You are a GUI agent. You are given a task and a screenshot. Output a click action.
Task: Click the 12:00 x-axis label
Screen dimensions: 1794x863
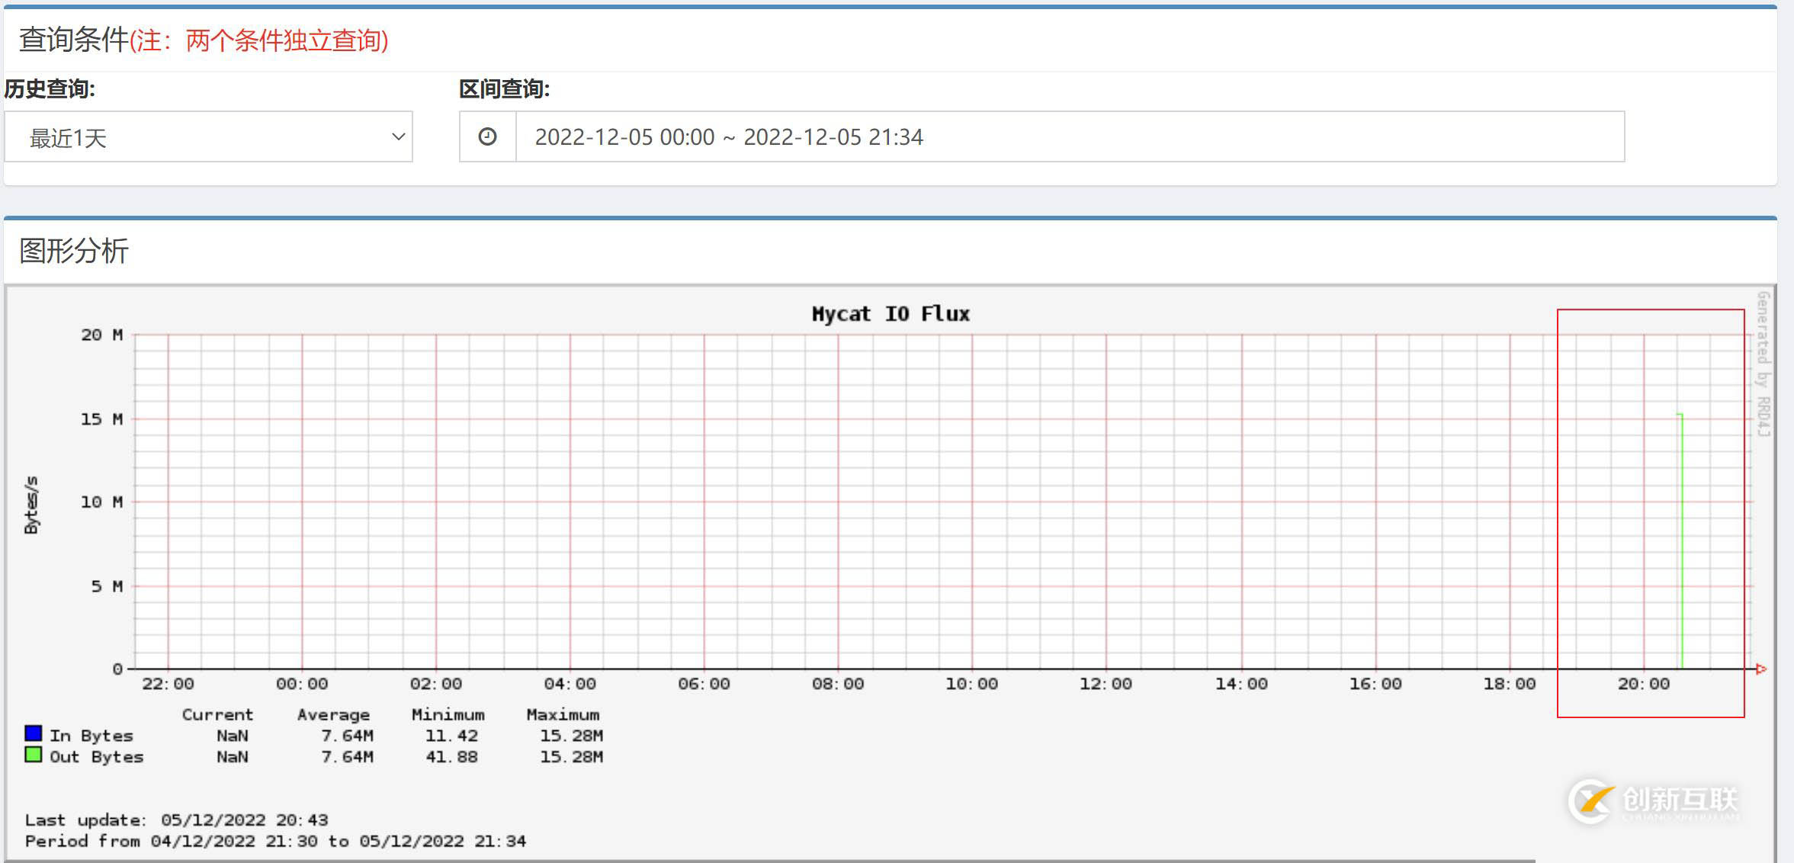click(x=1106, y=684)
